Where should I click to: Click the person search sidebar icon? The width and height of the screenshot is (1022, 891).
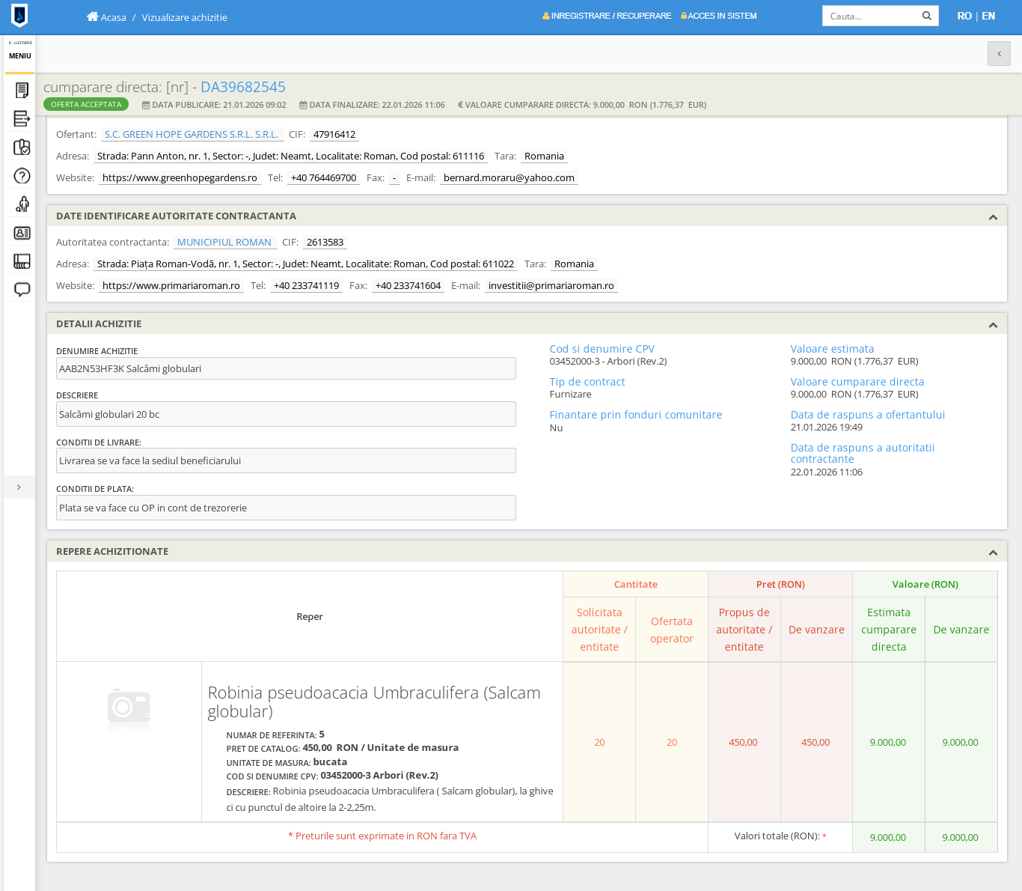(x=22, y=204)
